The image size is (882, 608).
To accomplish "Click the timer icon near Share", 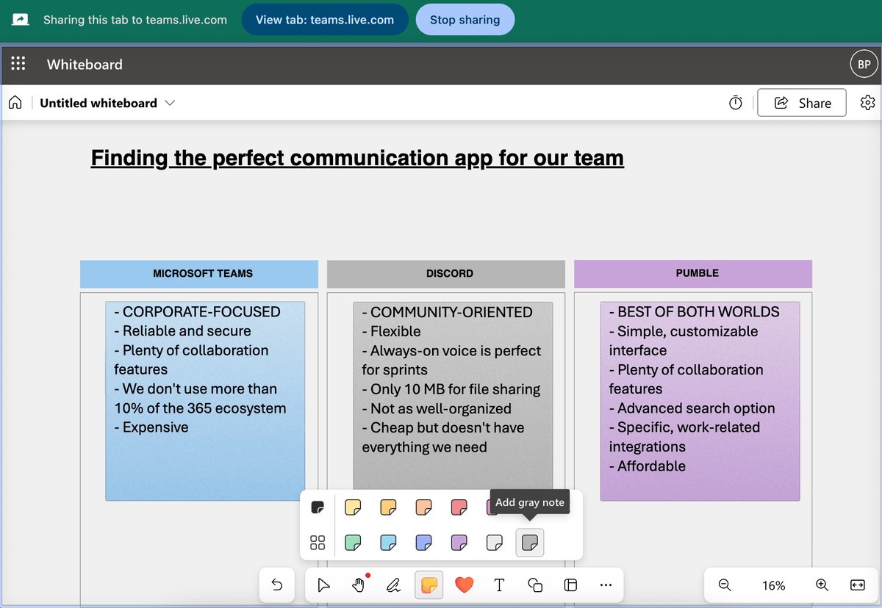I will click(735, 103).
